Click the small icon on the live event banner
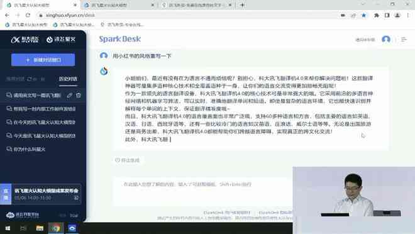This screenshot has height=234, width=415. 76,198
